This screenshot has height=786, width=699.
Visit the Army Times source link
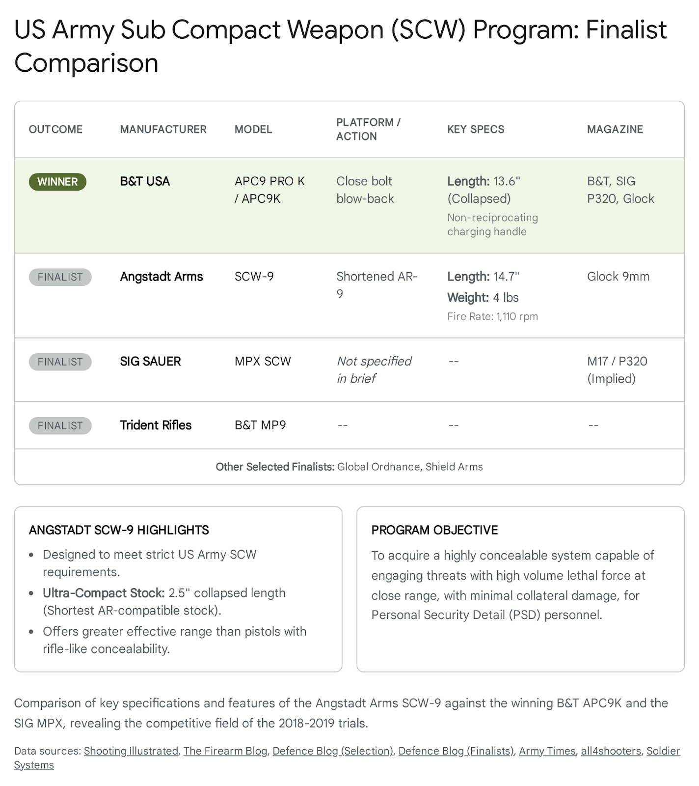point(547,751)
